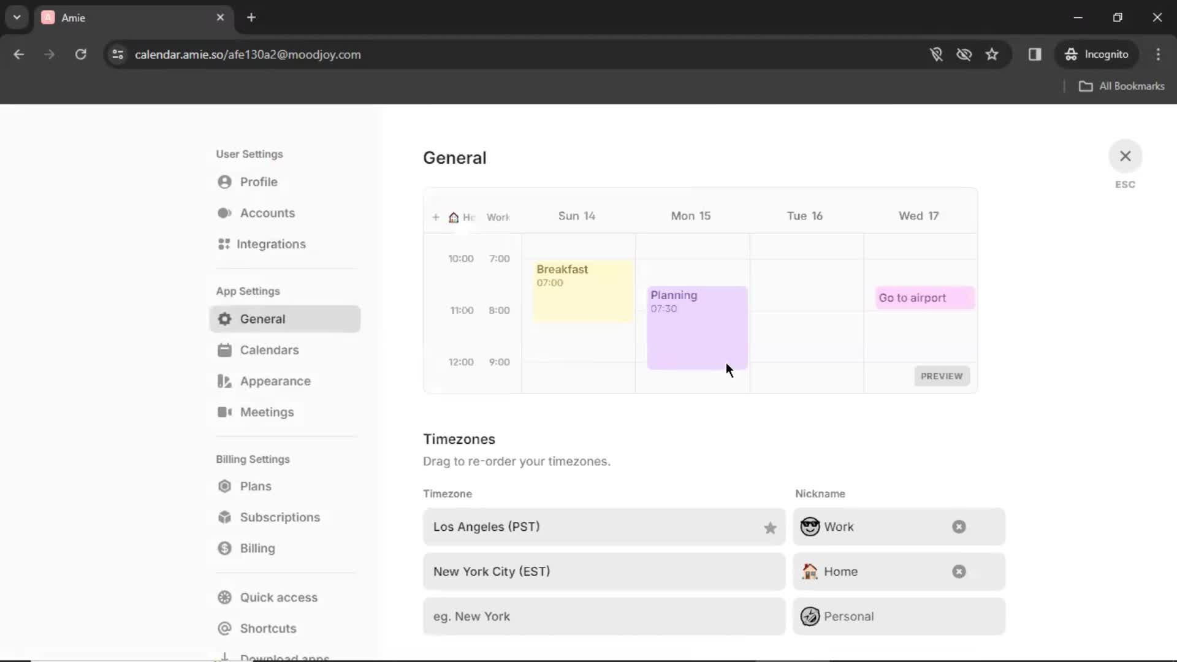The image size is (1177, 662).
Task: Click the Integrations settings icon
Action: (224, 244)
